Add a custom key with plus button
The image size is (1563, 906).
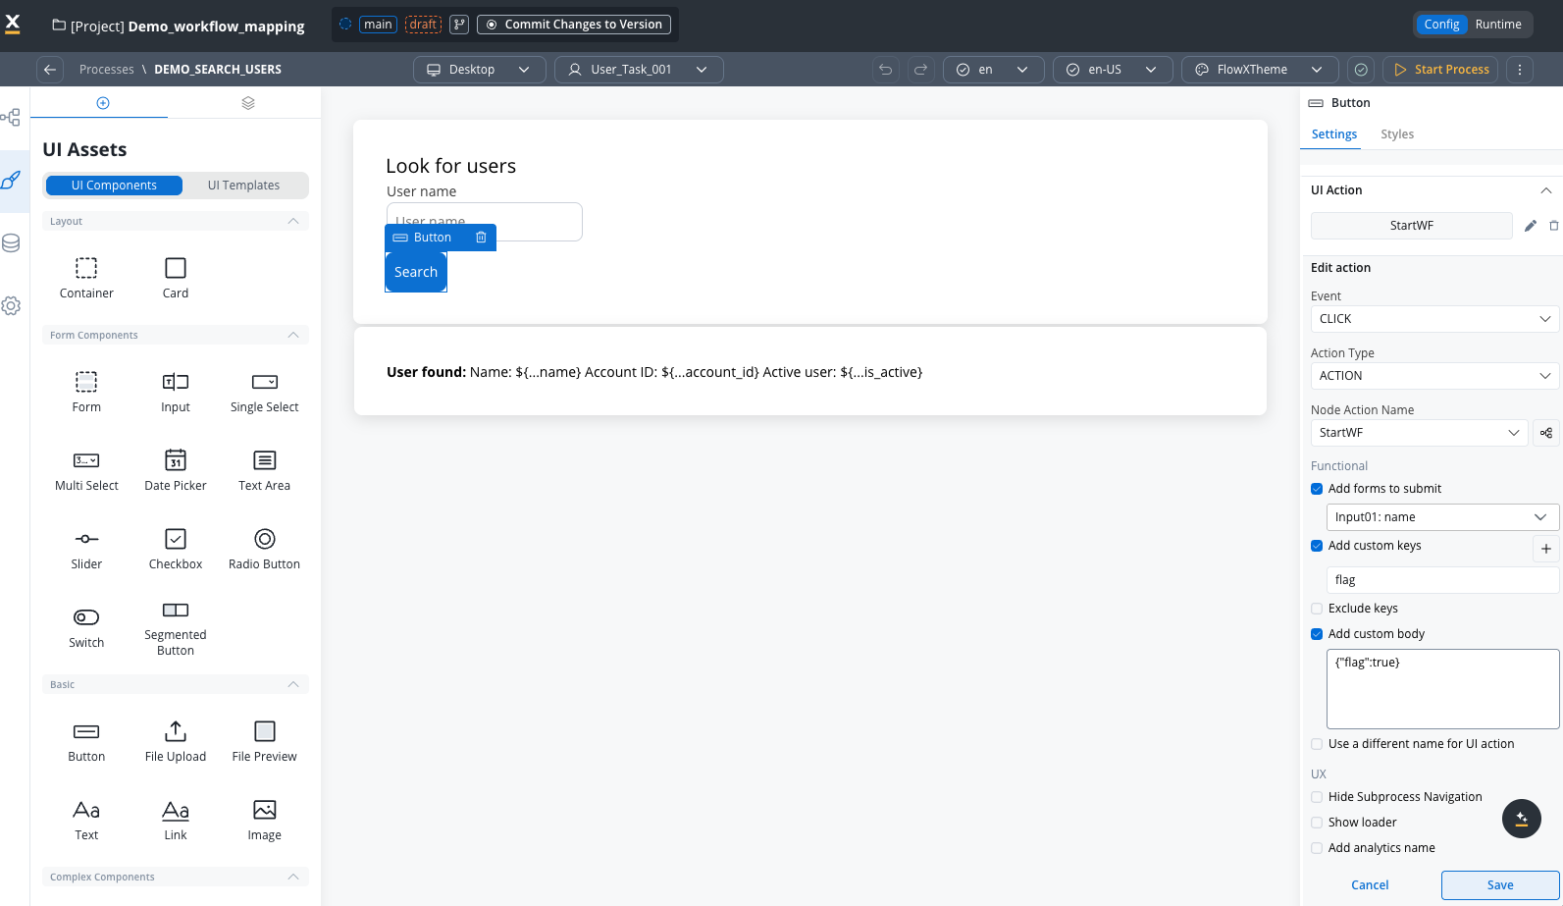pos(1546,549)
